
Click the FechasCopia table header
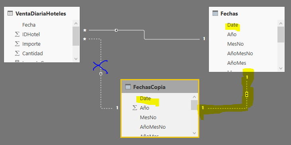160,87
